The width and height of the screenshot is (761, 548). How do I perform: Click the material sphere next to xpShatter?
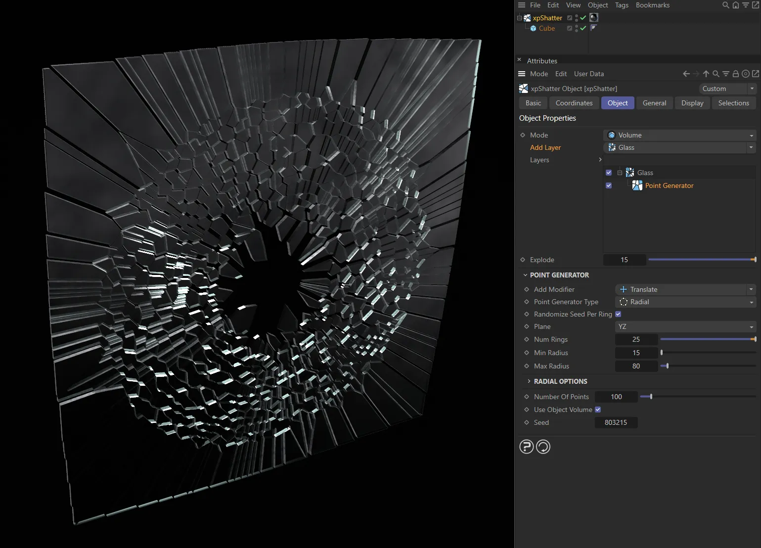coord(593,17)
